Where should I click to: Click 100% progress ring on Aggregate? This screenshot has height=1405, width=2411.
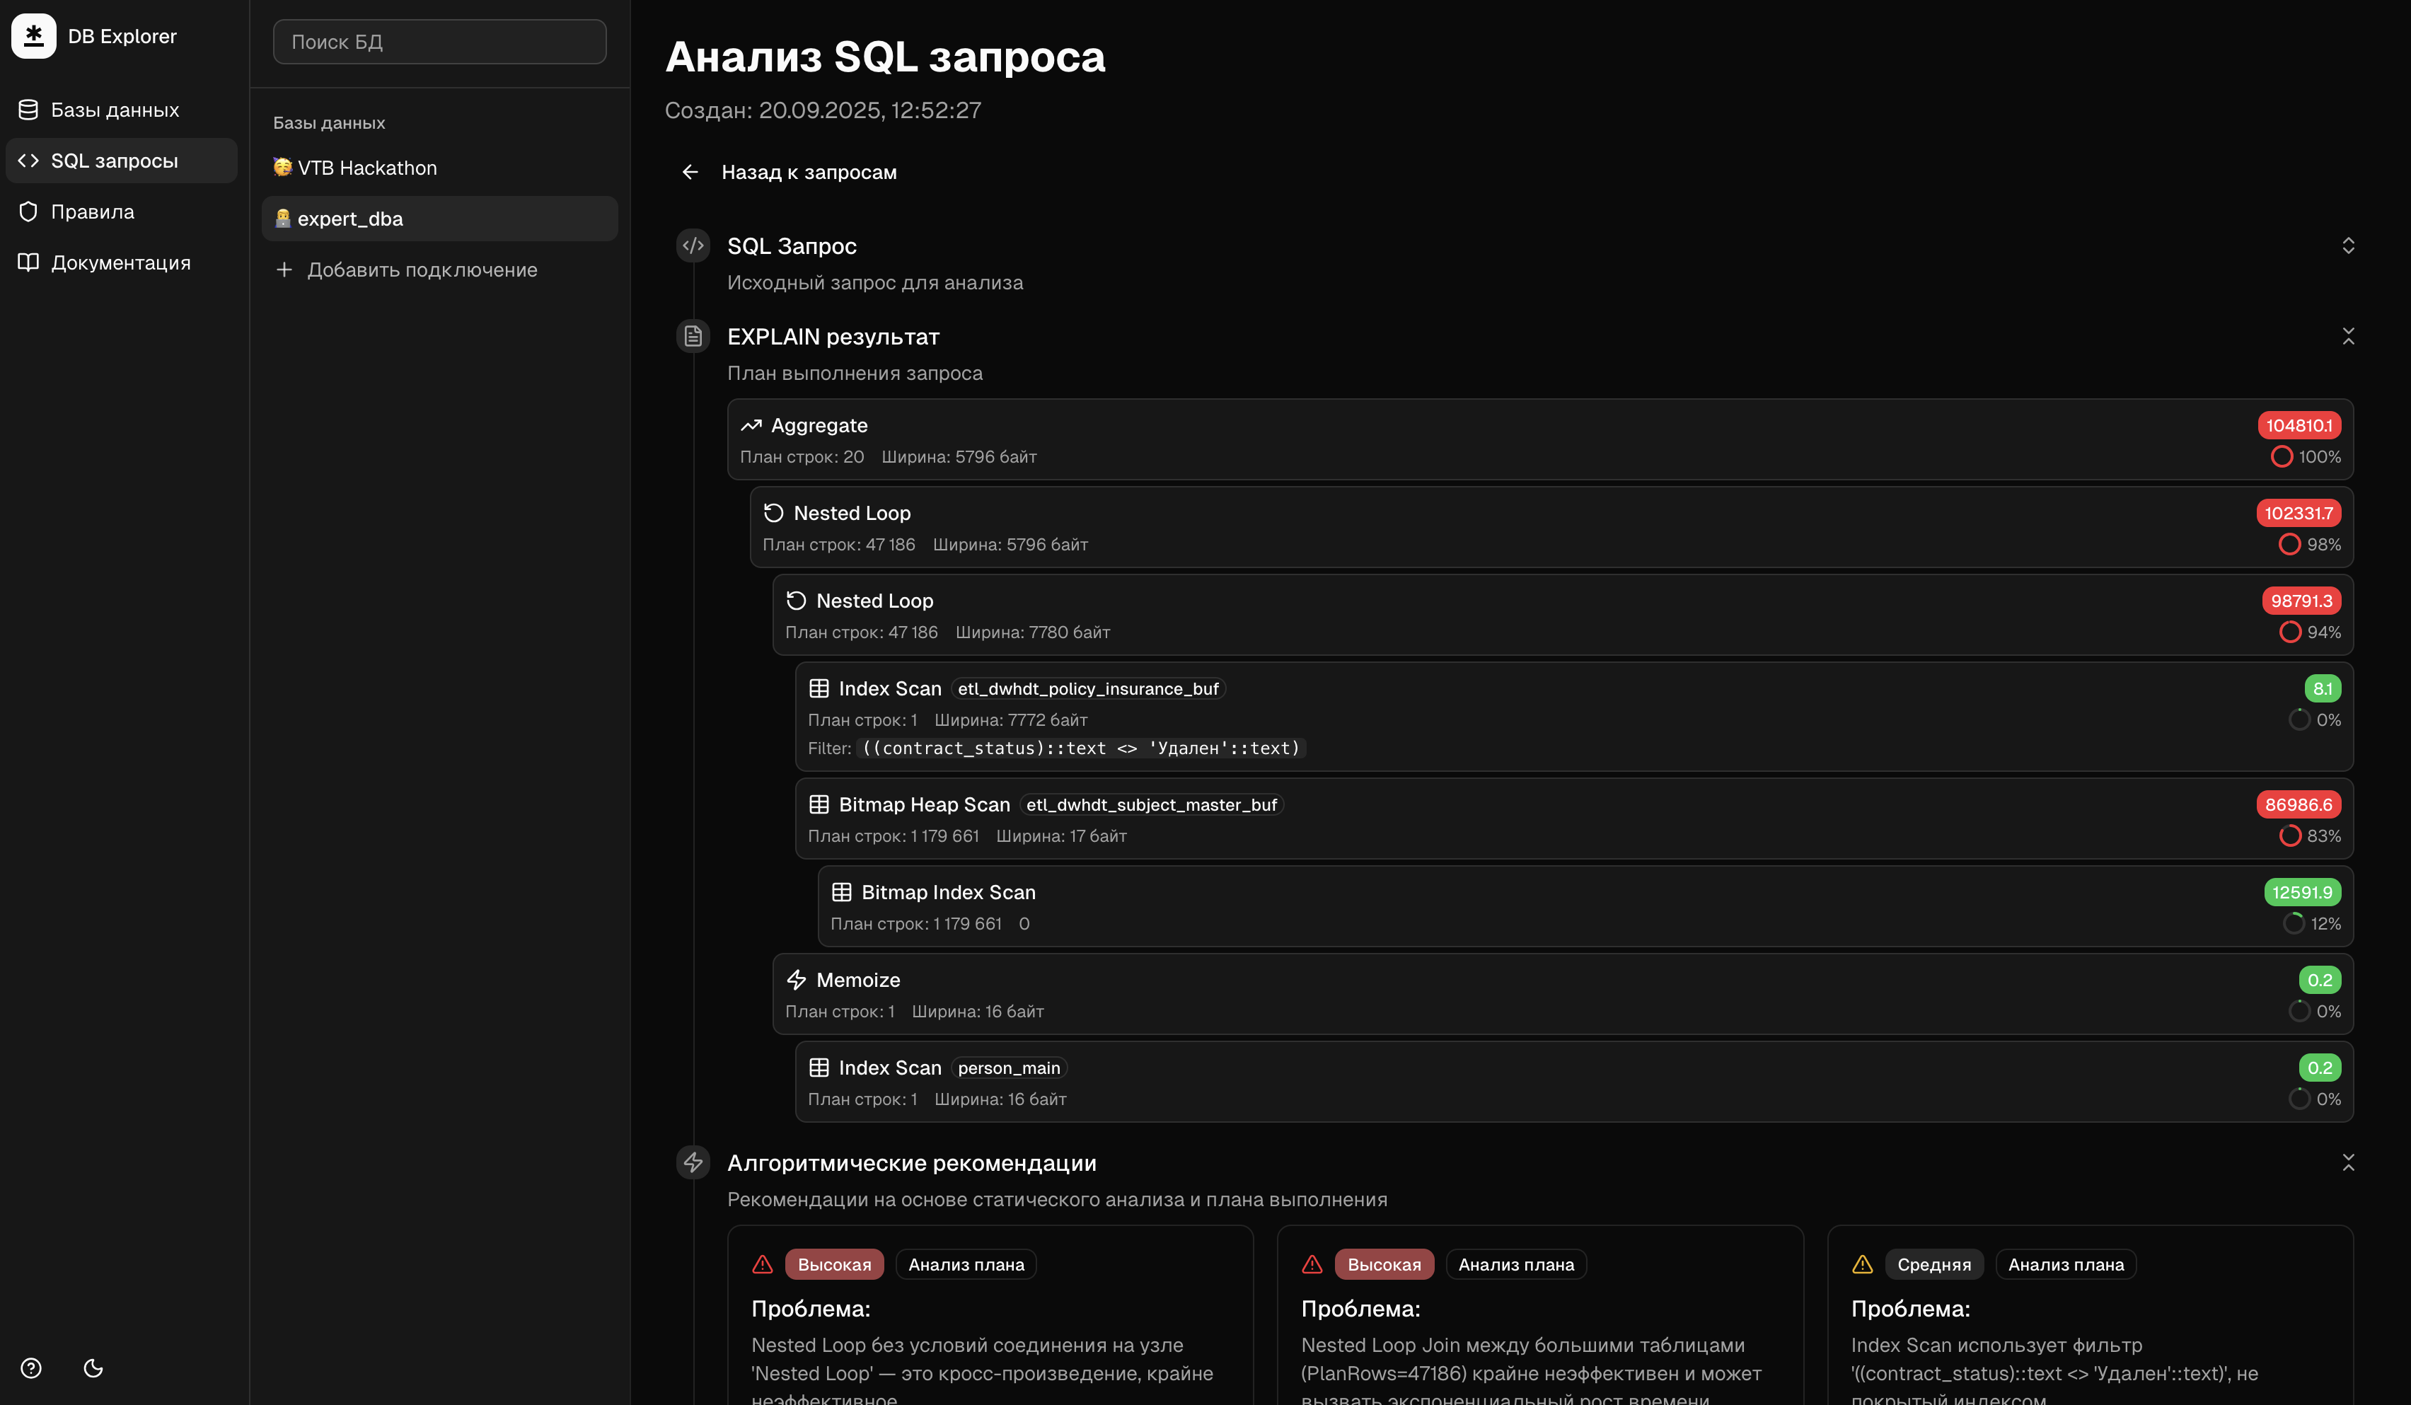click(x=2281, y=457)
